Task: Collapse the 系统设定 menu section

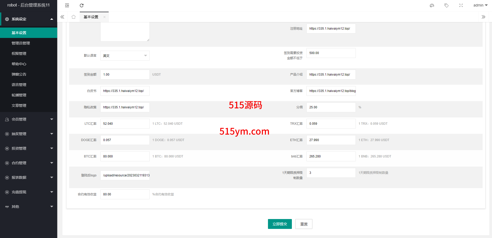Action: click(x=29, y=19)
